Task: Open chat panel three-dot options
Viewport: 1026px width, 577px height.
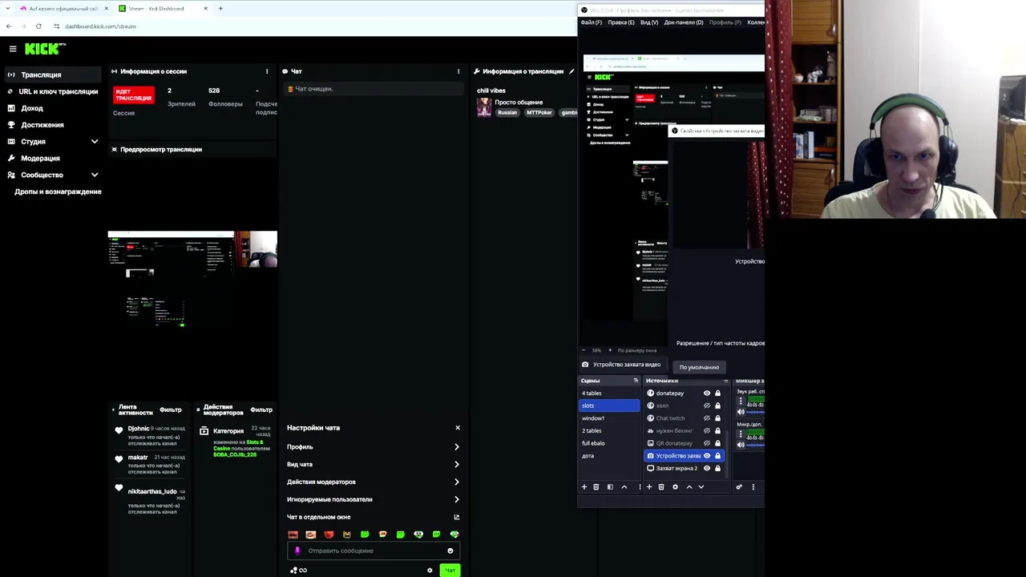Action: [x=458, y=71]
